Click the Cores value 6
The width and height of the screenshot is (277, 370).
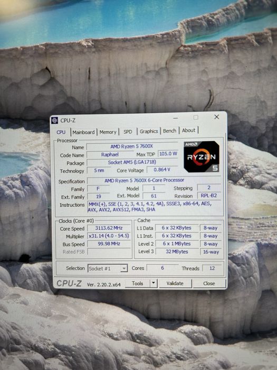click(163, 268)
